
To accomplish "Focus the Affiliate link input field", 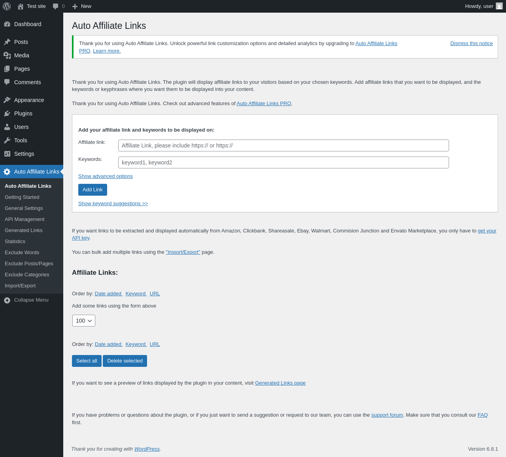I will tap(283, 145).
